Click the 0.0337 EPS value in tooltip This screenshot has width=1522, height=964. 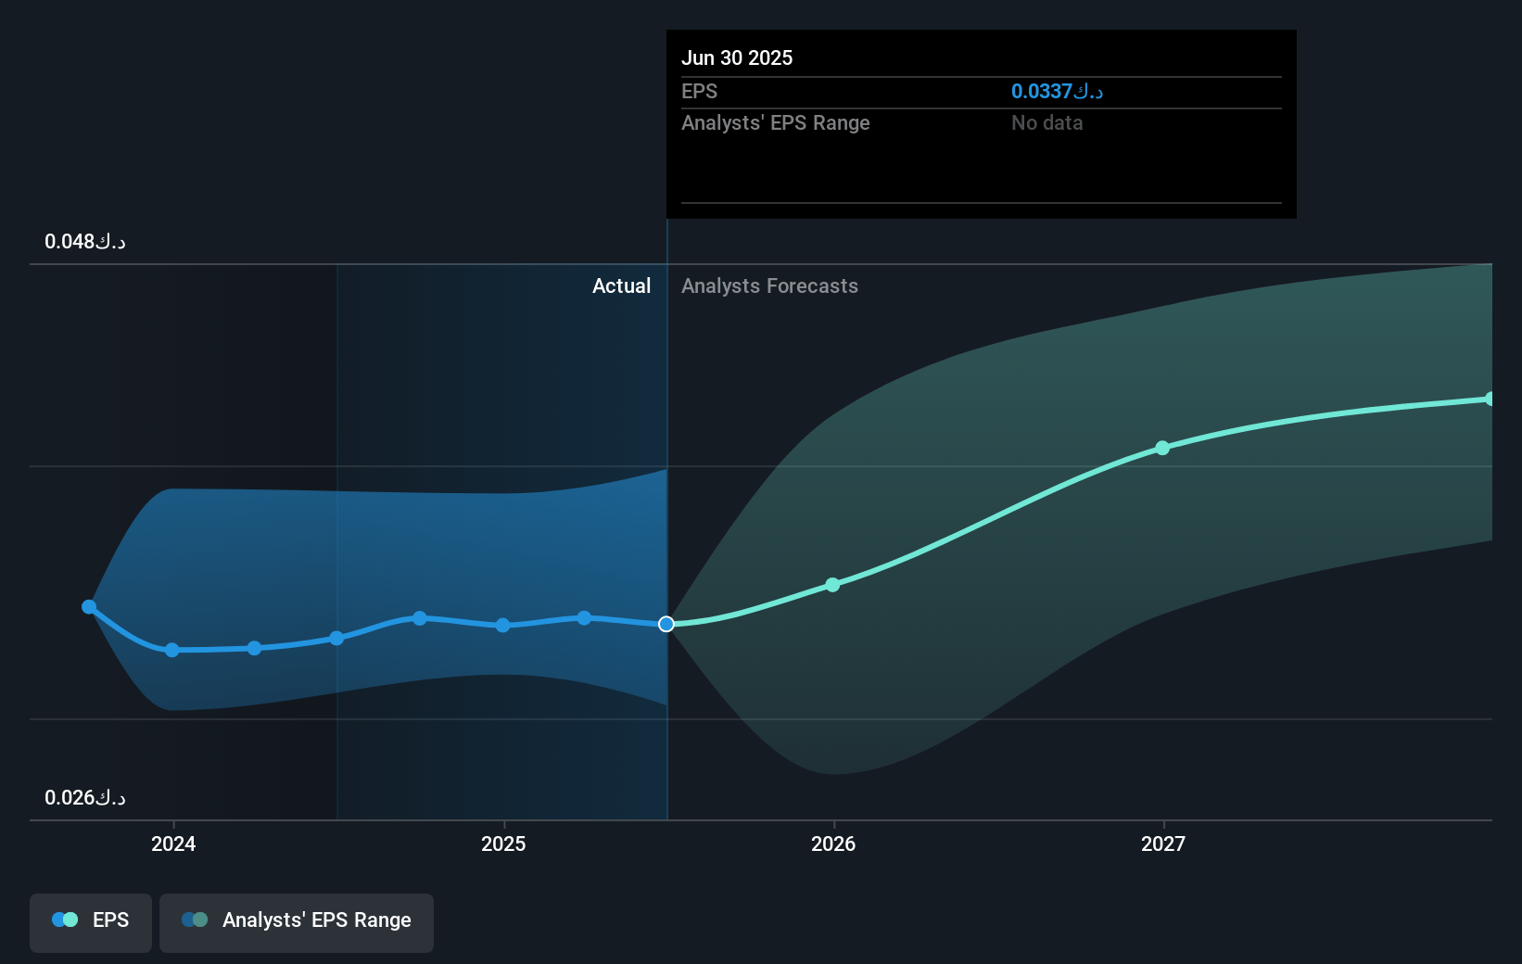coord(1057,91)
